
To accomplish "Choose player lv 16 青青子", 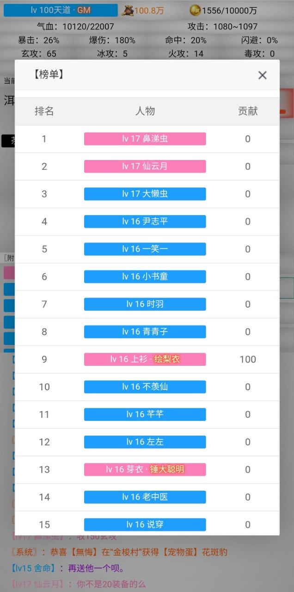I will coord(145,332).
